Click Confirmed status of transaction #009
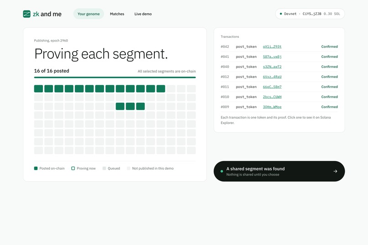The height and width of the screenshot is (245, 368). click(x=329, y=107)
